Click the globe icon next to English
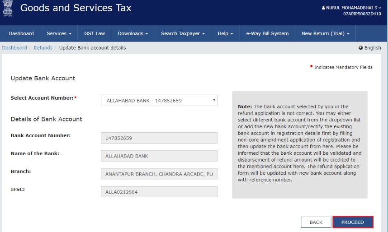This screenshot has height=232, width=388. 360,48
